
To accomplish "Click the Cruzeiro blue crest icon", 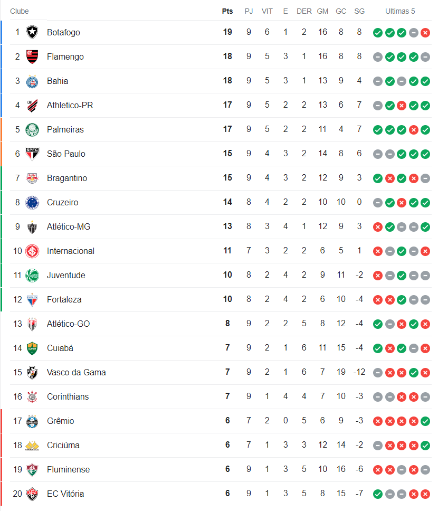I will click(x=32, y=202).
